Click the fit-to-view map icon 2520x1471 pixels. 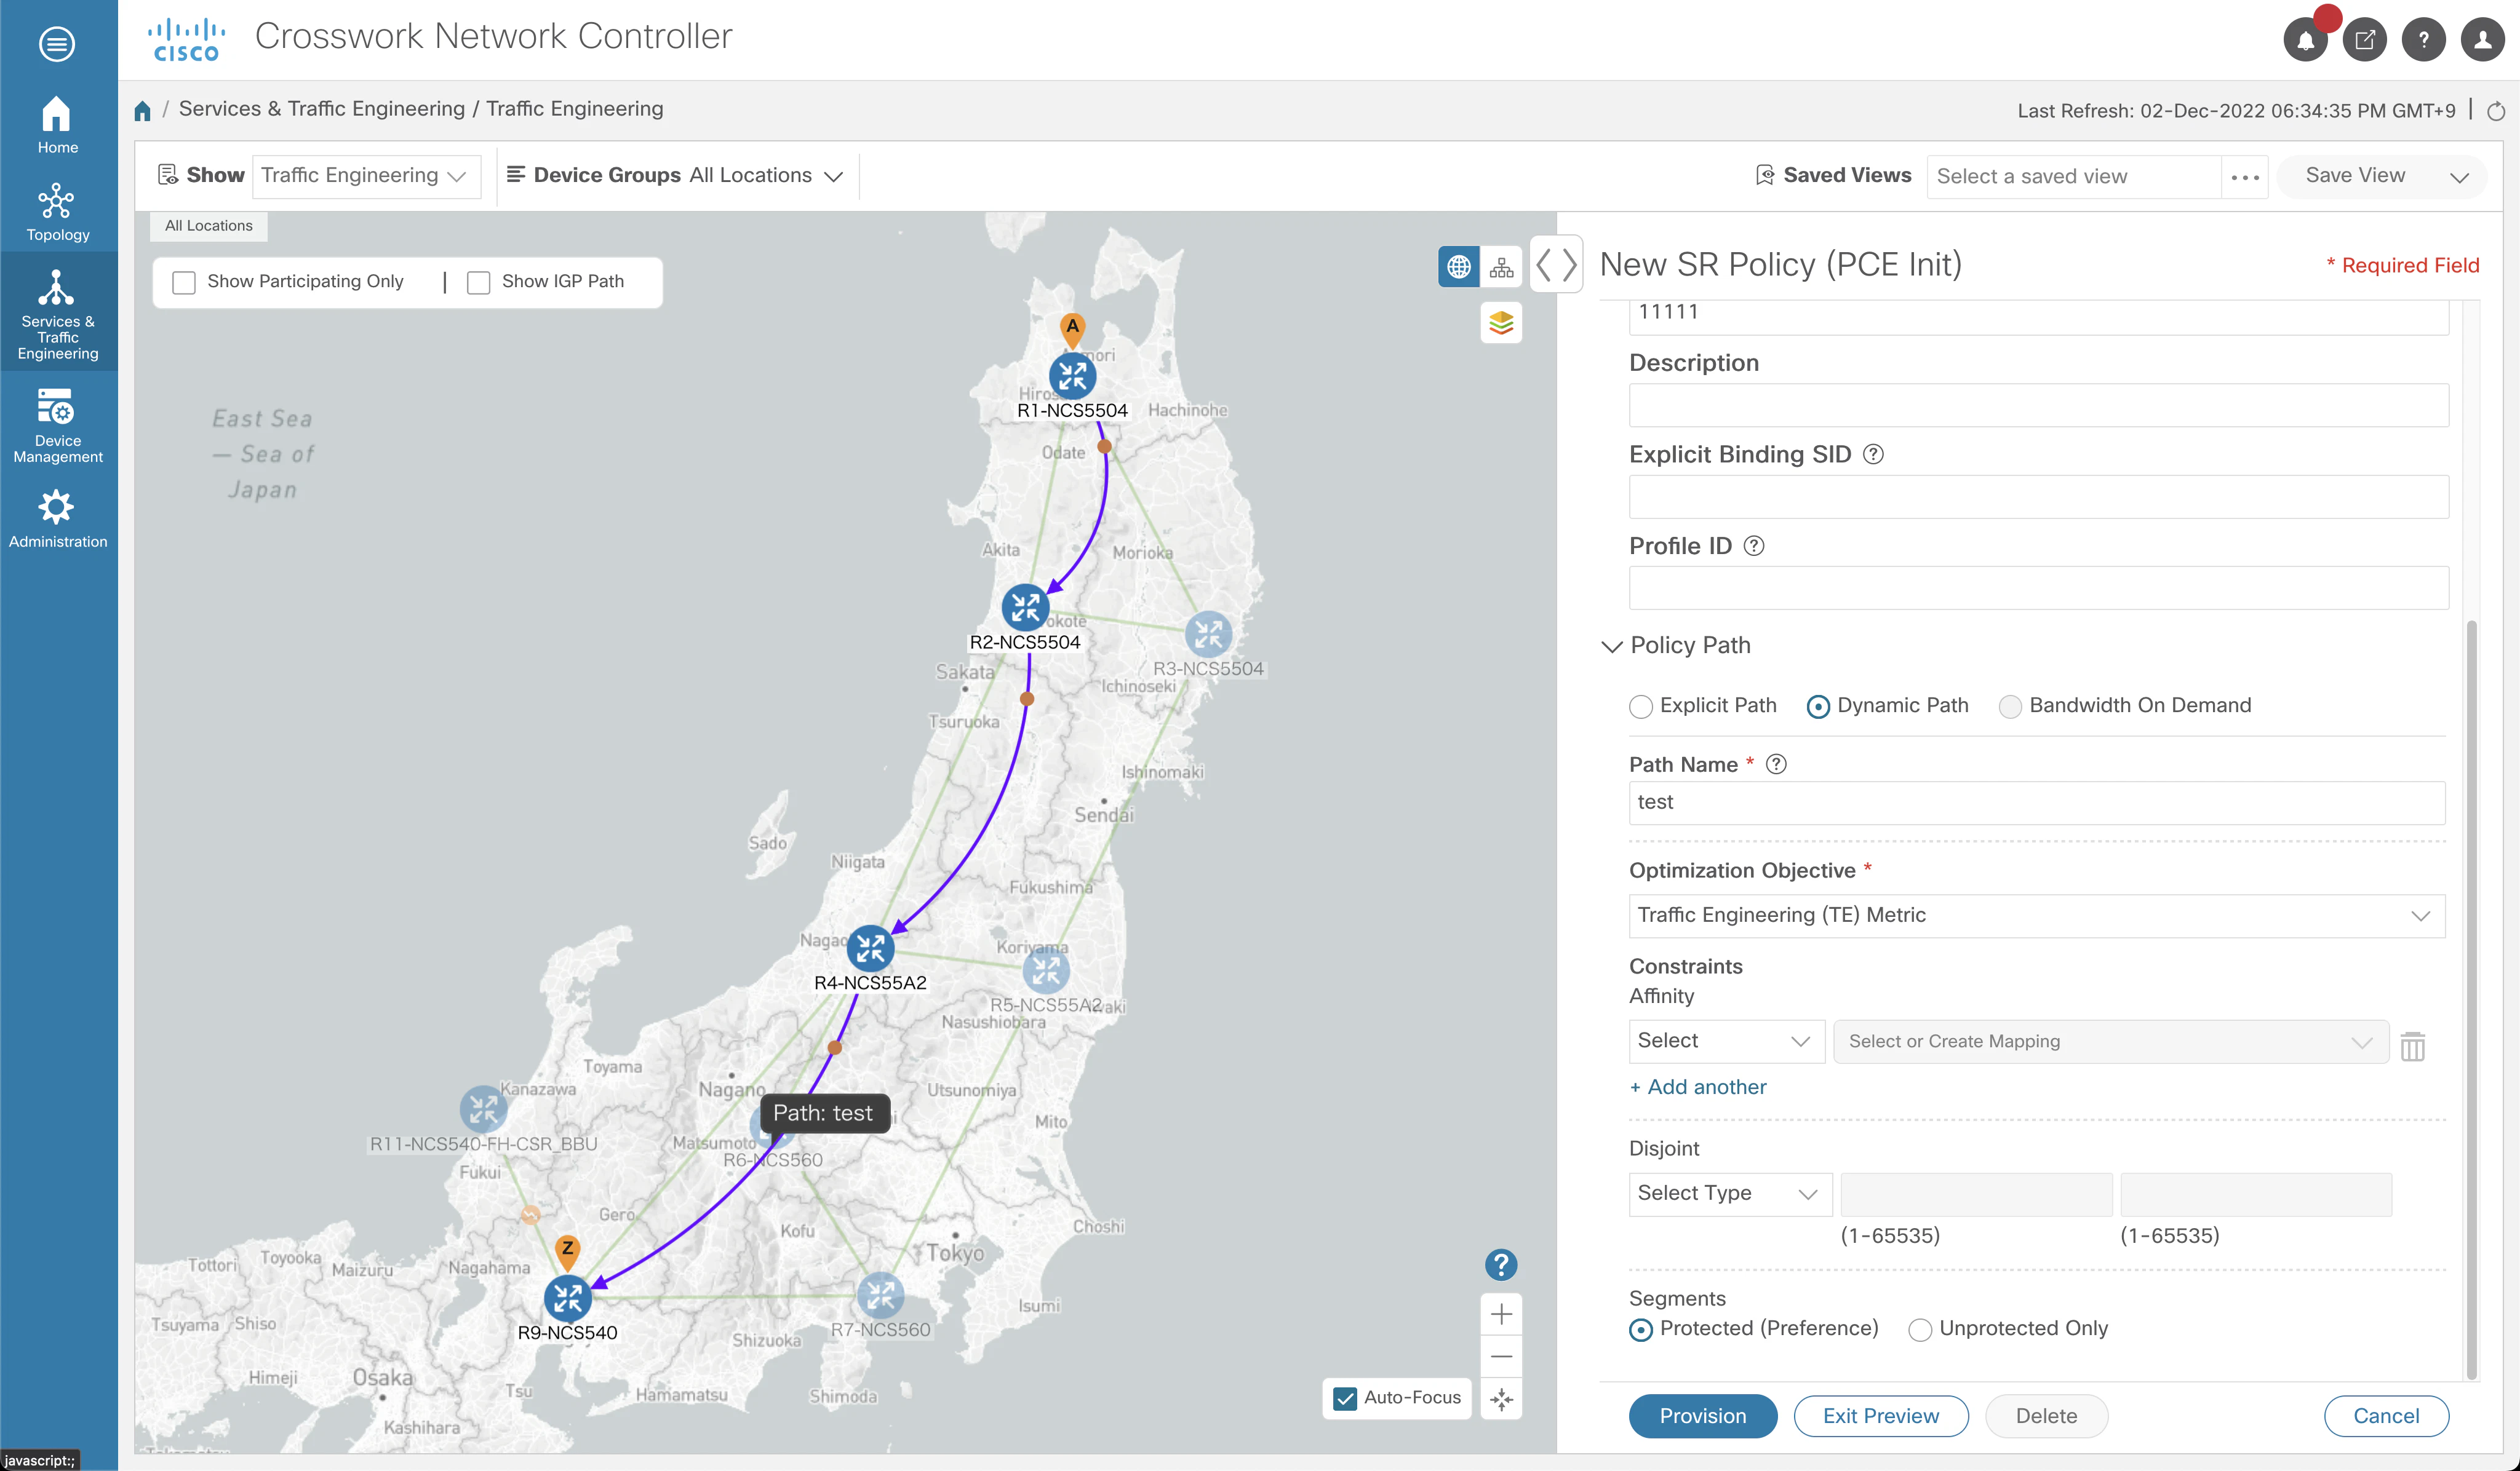[1501, 1399]
